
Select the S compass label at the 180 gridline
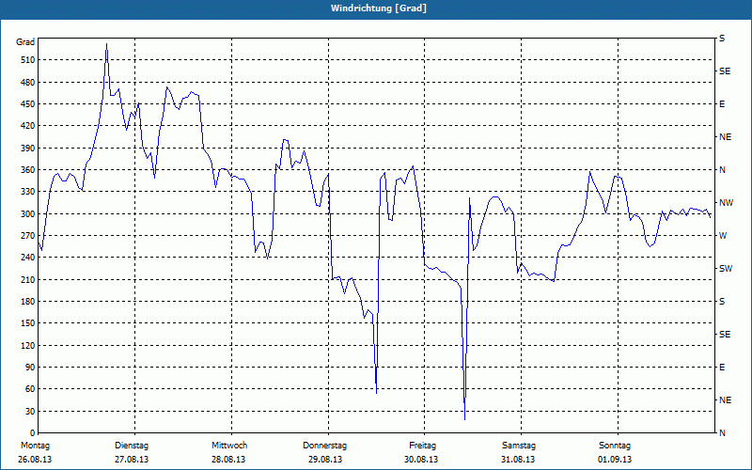click(x=722, y=302)
